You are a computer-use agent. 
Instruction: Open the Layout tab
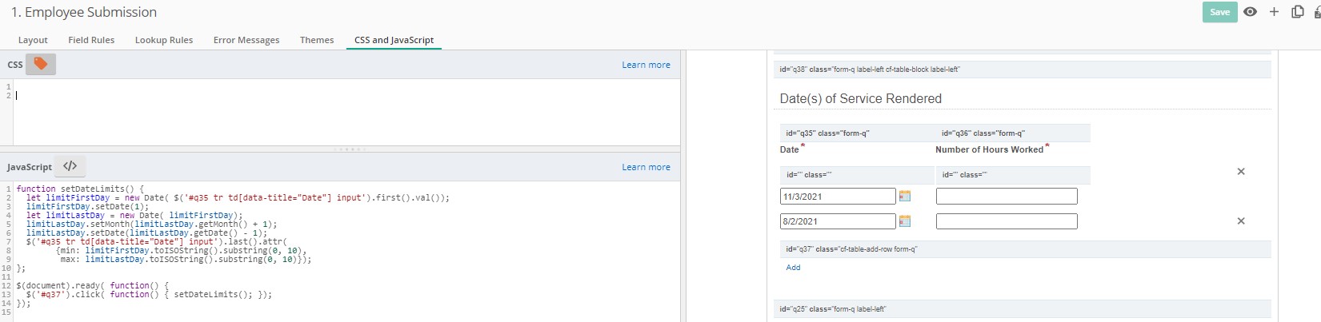(x=33, y=40)
